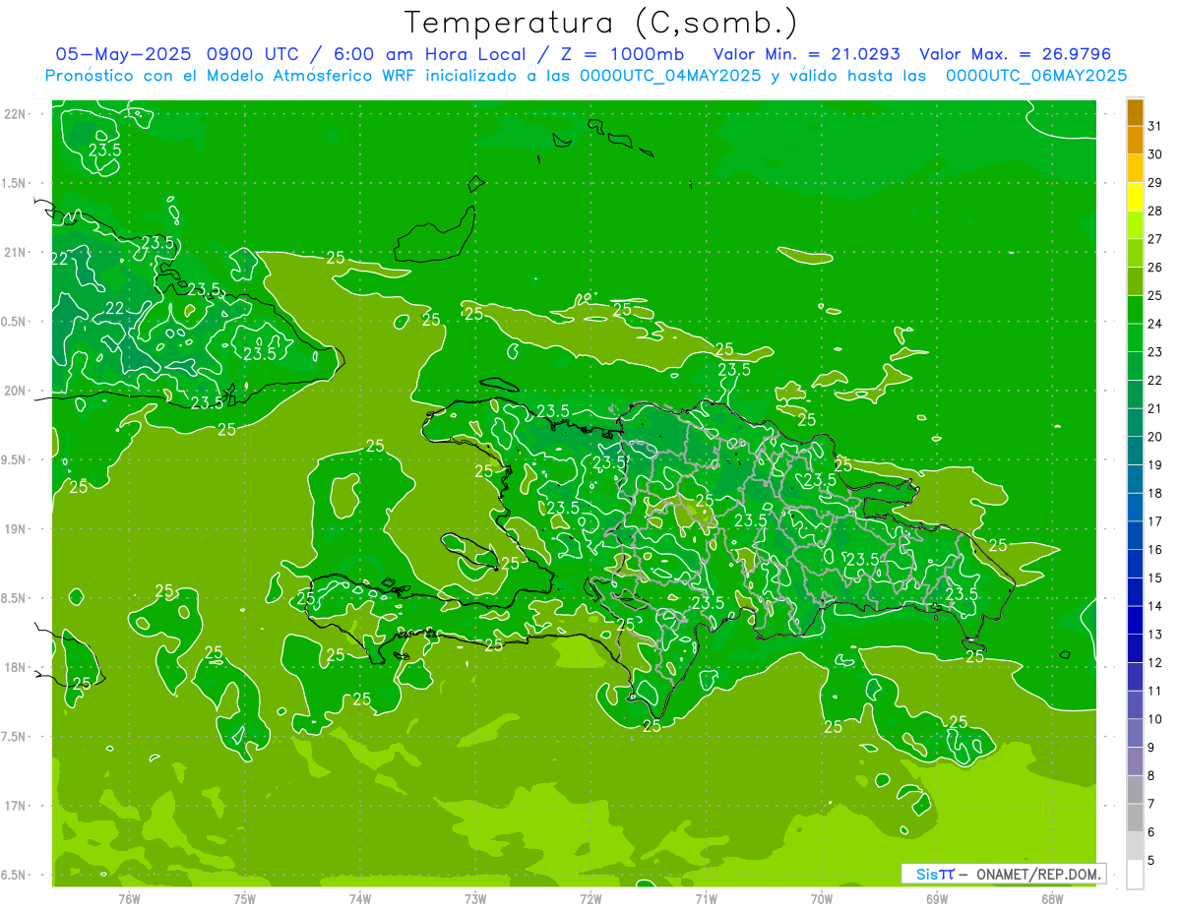Click the "31" label on the color legend
The width and height of the screenshot is (1181, 912).
tap(1154, 126)
